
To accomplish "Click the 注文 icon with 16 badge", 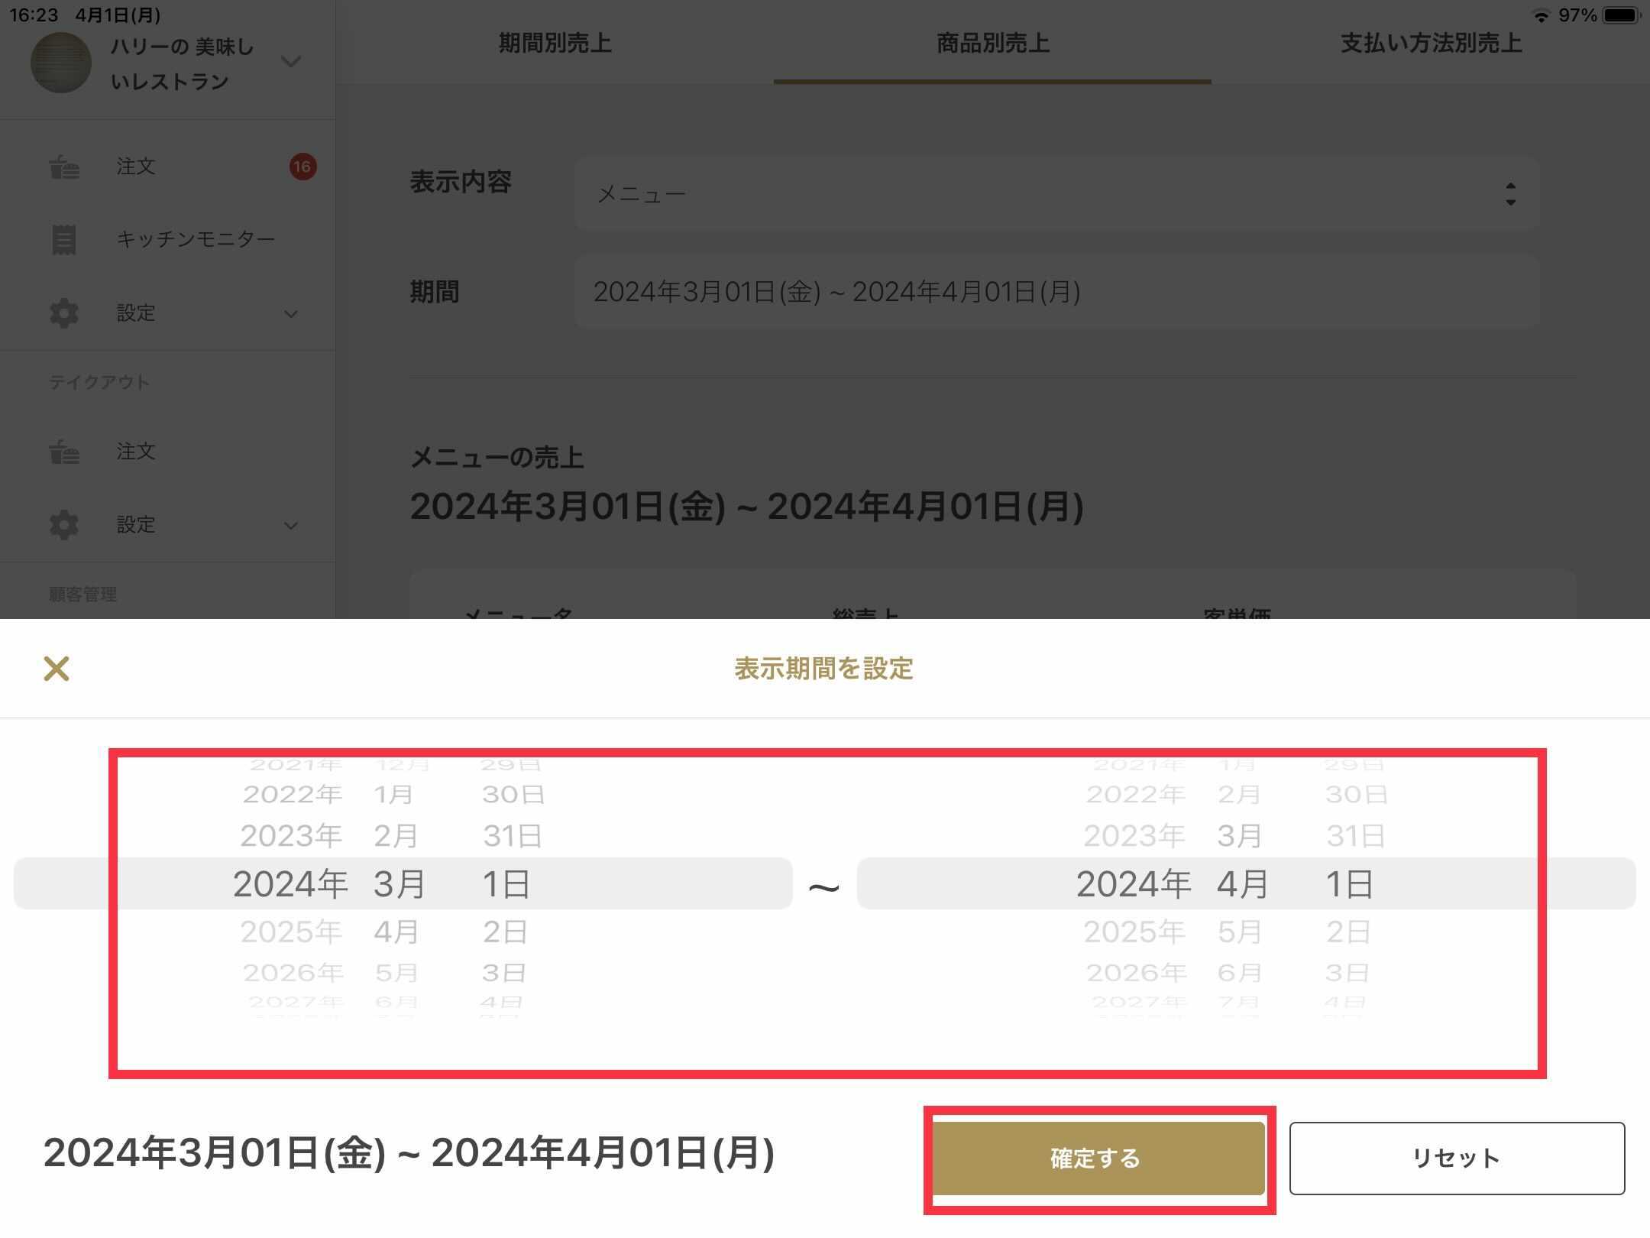I will click(x=64, y=167).
